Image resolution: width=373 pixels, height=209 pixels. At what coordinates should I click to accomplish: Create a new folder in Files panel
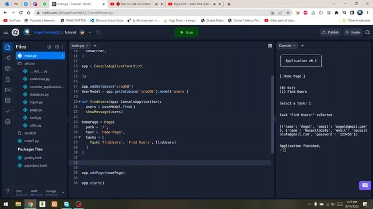57,47
